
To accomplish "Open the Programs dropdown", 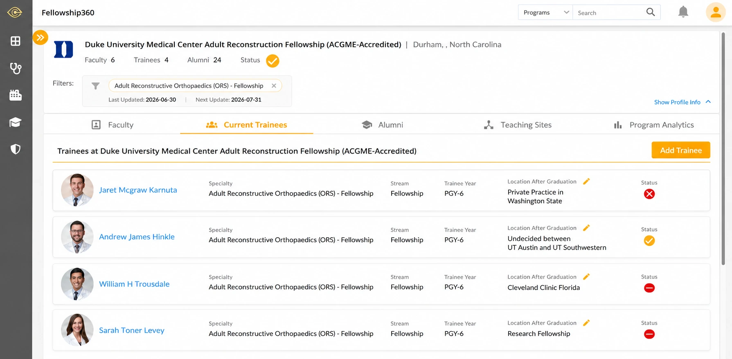I will (545, 12).
